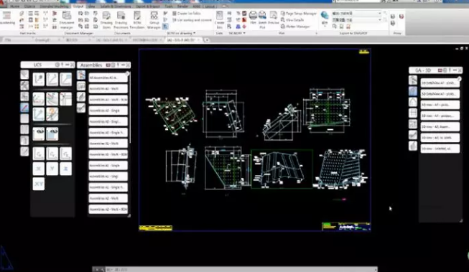The width and height of the screenshot is (469, 272).
Task: Toggle the X axis button in UCS palette
Action: 39,169
